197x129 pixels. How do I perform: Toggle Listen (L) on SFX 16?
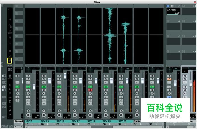[59, 82]
